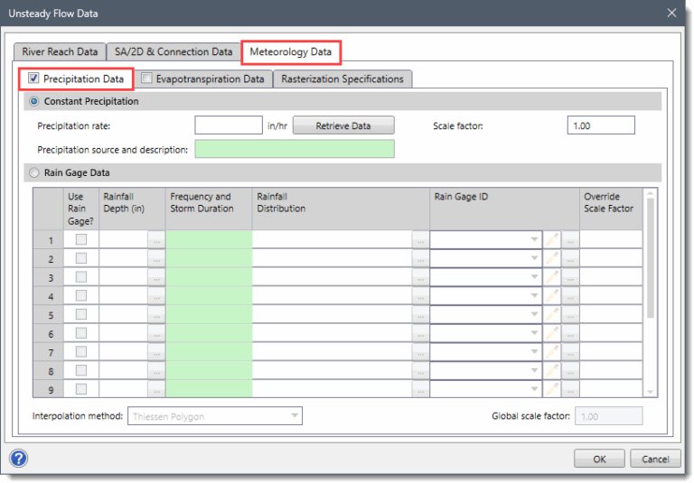The image size is (694, 483).
Task: Click the Retrieve Data button
Action: [342, 125]
